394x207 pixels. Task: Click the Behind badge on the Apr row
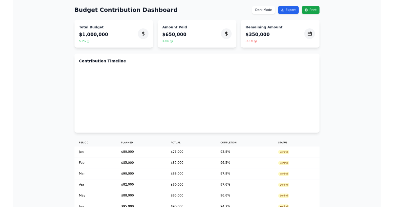pyautogui.click(x=283, y=185)
